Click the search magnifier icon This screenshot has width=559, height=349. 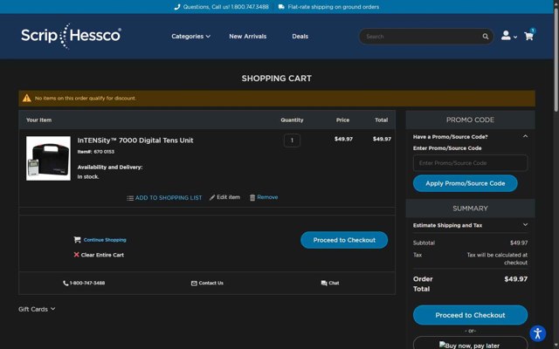(486, 37)
